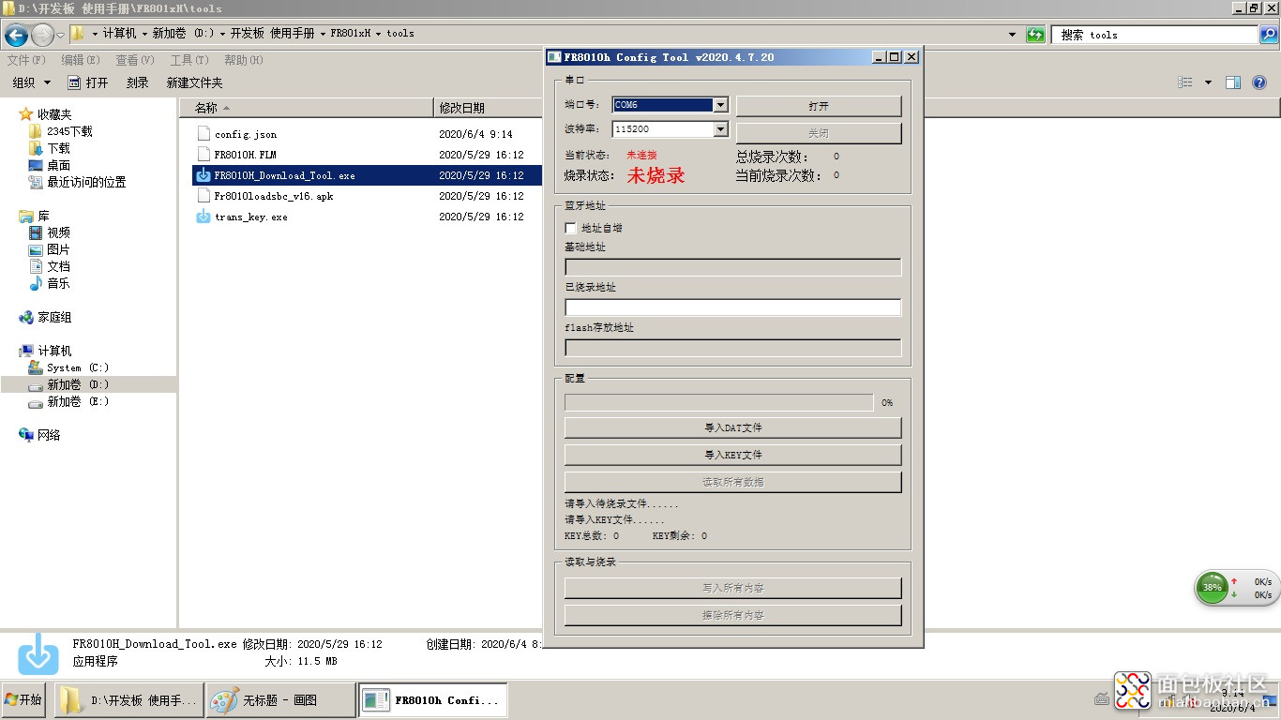Screen dimensions: 1281x720
Task: Click the 写入所有内容 button
Action: point(732,588)
